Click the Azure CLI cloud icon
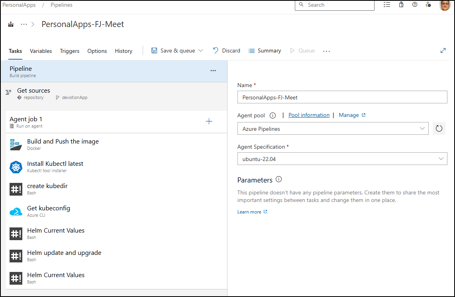The image size is (455, 297). [16, 212]
